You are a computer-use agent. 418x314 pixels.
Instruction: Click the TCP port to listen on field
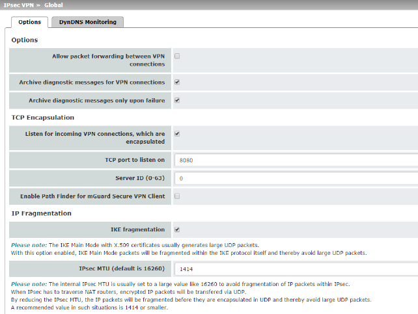pos(296,160)
